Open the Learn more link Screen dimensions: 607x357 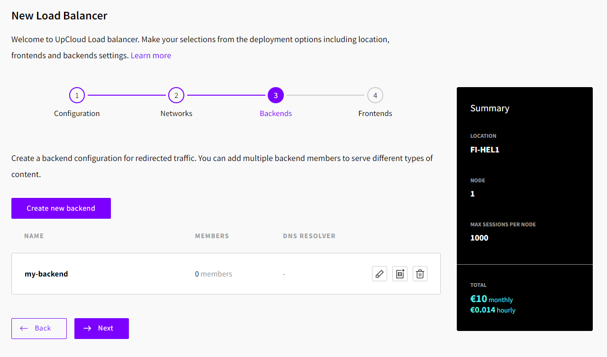click(151, 55)
